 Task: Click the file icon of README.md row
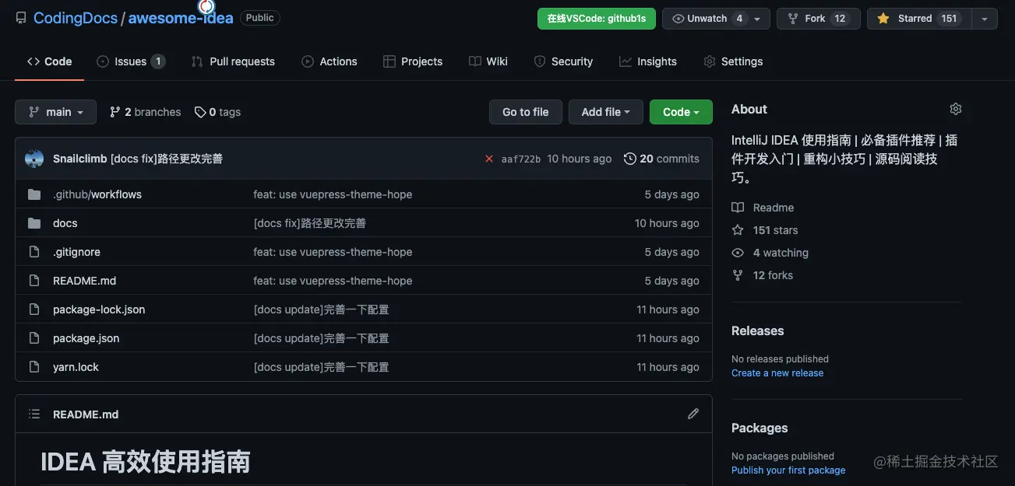(34, 281)
